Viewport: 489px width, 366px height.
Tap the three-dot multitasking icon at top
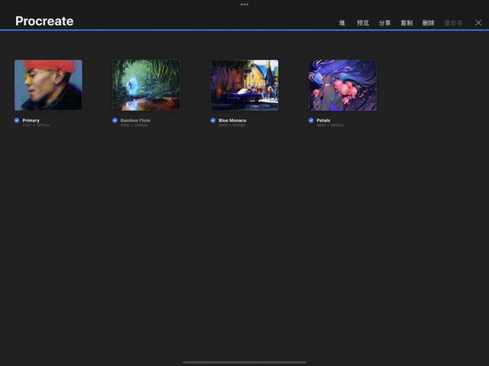click(244, 5)
